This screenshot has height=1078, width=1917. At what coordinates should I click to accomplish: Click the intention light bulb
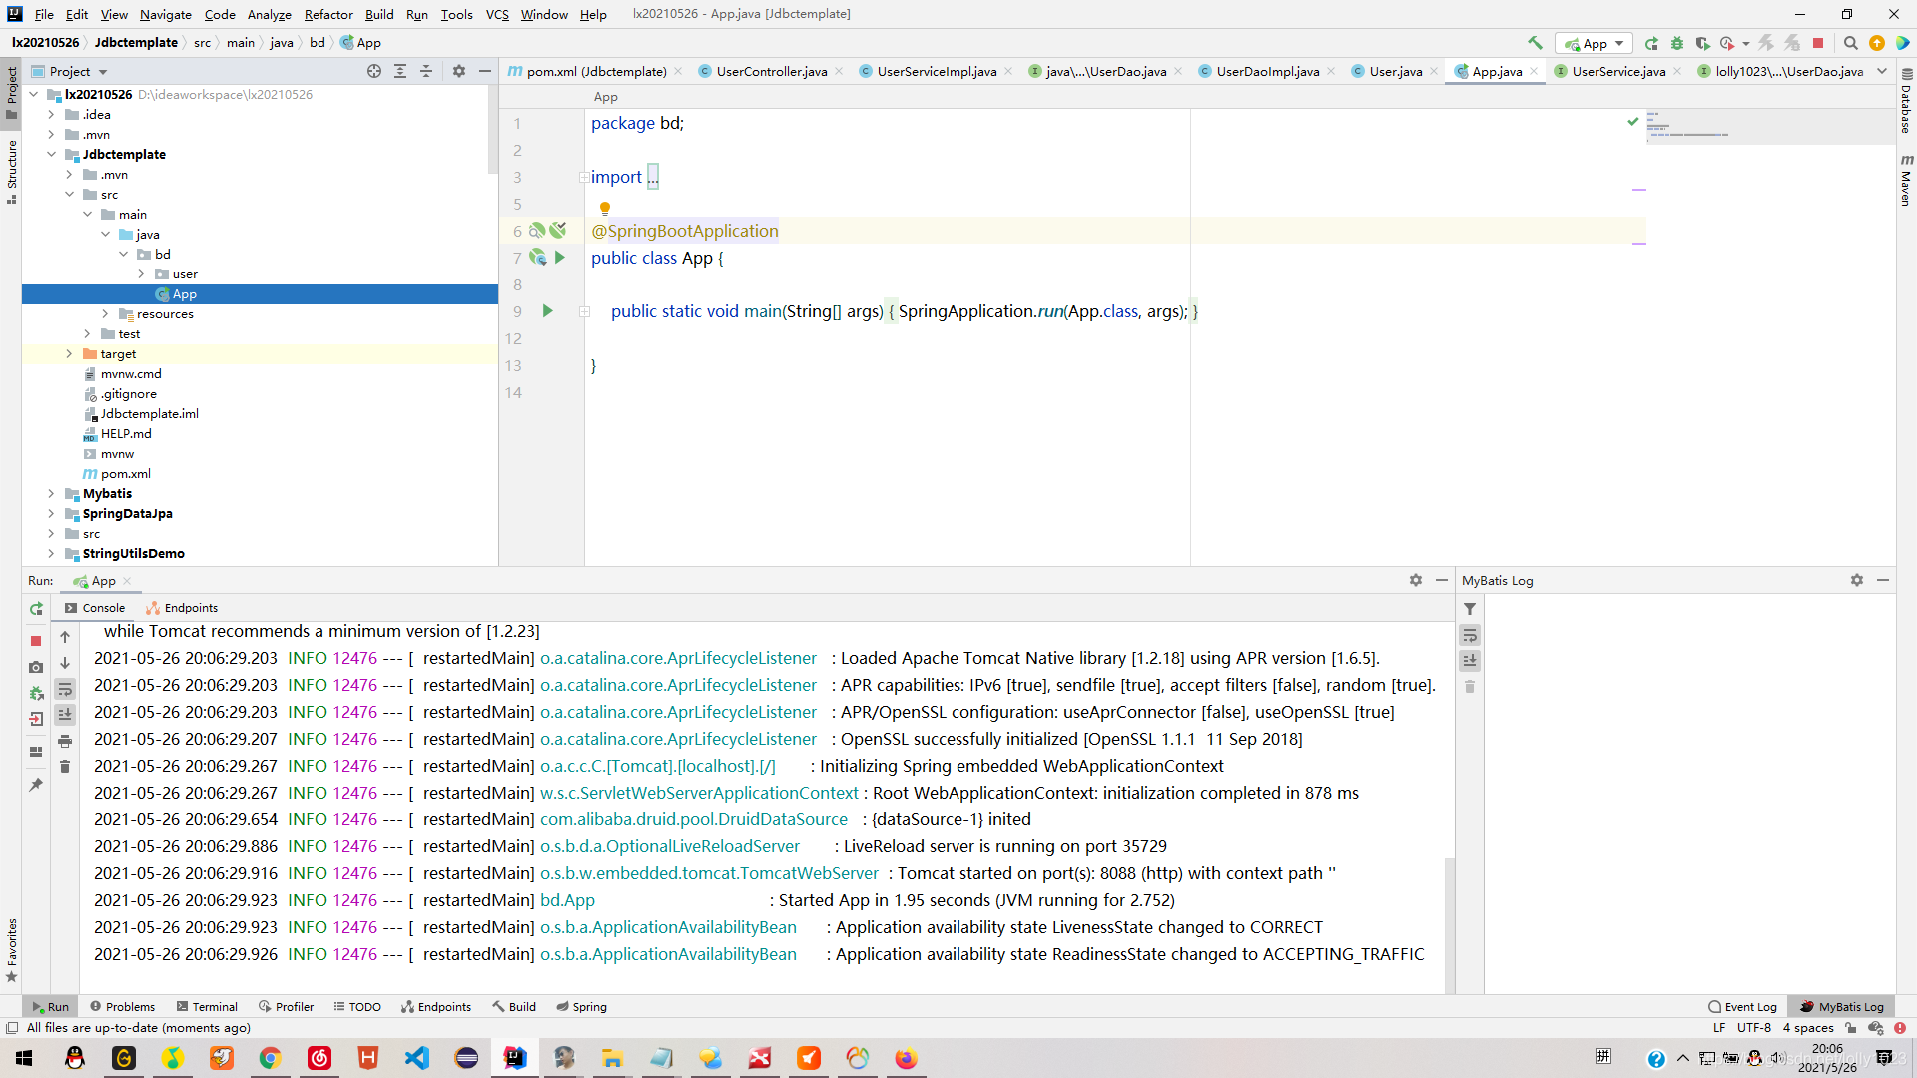click(x=604, y=208)
